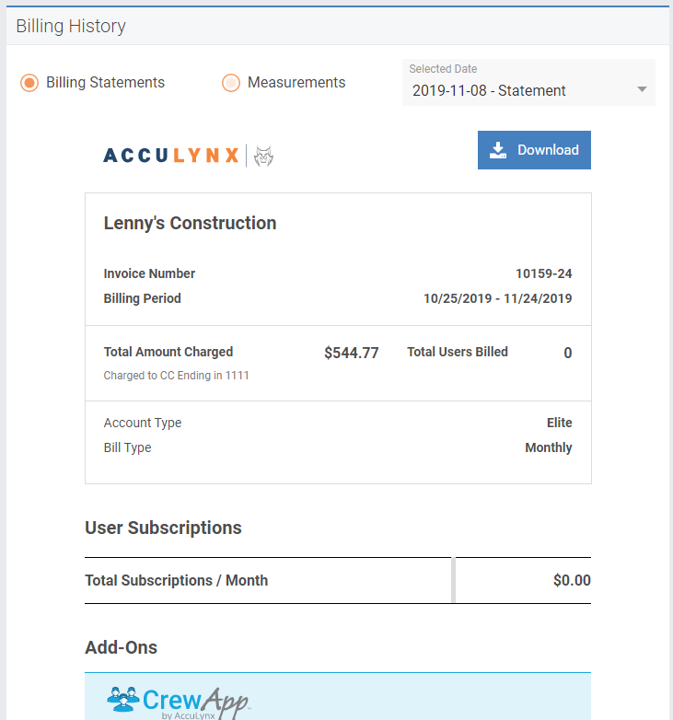Click the Add-Ons section heading
Image resolution: width=673 pixels, height=720 pixels.
[122, 647]
